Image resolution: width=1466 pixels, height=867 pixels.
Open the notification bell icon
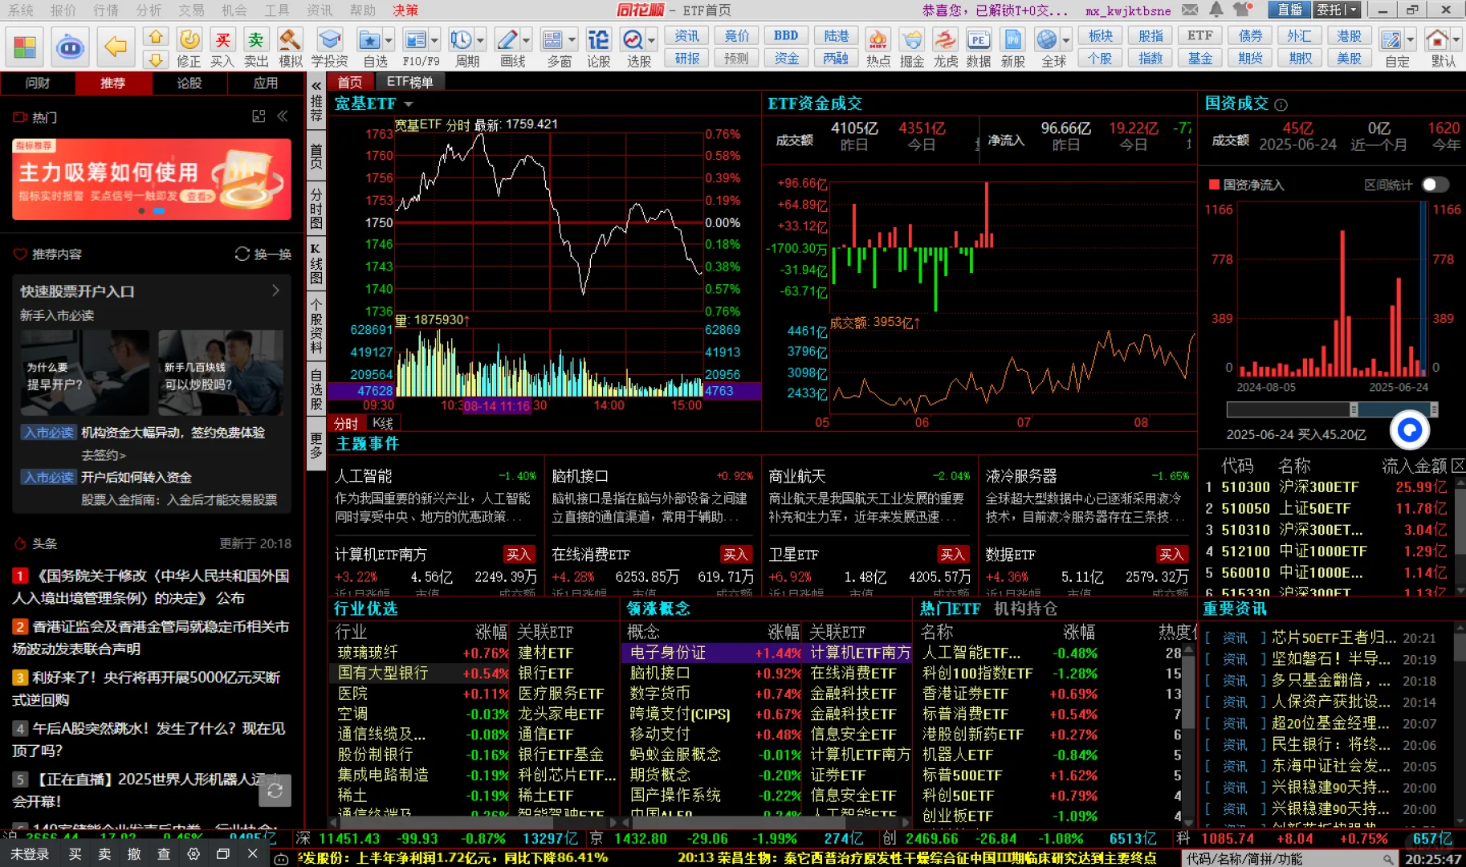pos(1216,10)
